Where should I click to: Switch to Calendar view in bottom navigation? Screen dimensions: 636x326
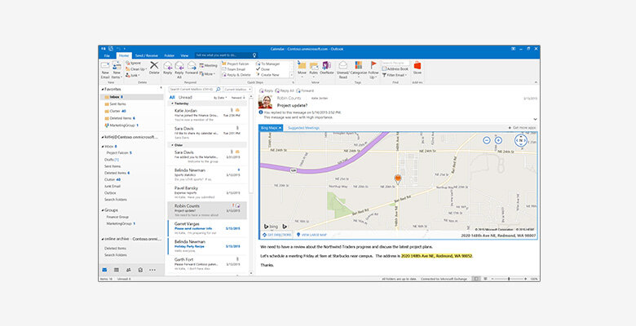pos(117,269)
